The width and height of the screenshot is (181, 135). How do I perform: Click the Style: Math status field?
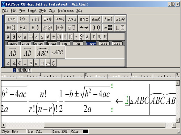[14, 131]
